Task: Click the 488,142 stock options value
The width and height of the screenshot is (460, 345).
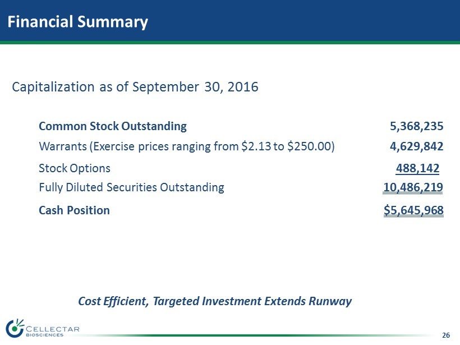Action: pyautogui.click(x=417, y=168)
